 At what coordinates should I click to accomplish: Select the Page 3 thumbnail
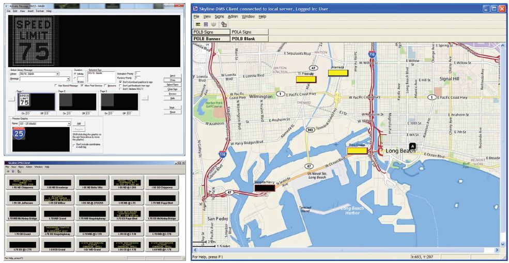click(x=119, y=102)
